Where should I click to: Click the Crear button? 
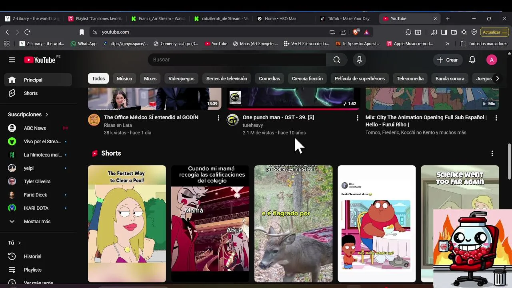pyautogui.click(x=447, y=60)
